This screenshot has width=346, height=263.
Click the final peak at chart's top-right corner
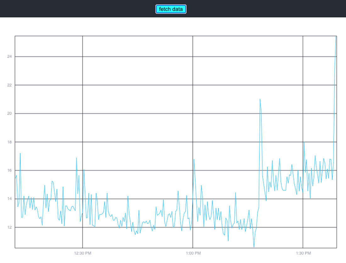(336, 37)
